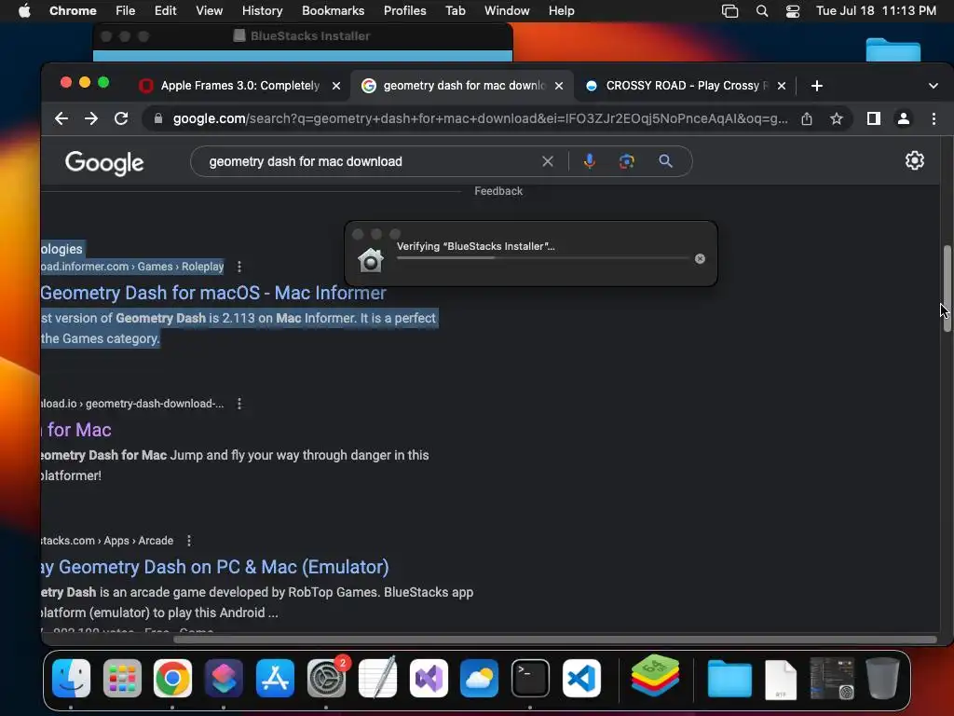Open the Window menu

point(507,11)
